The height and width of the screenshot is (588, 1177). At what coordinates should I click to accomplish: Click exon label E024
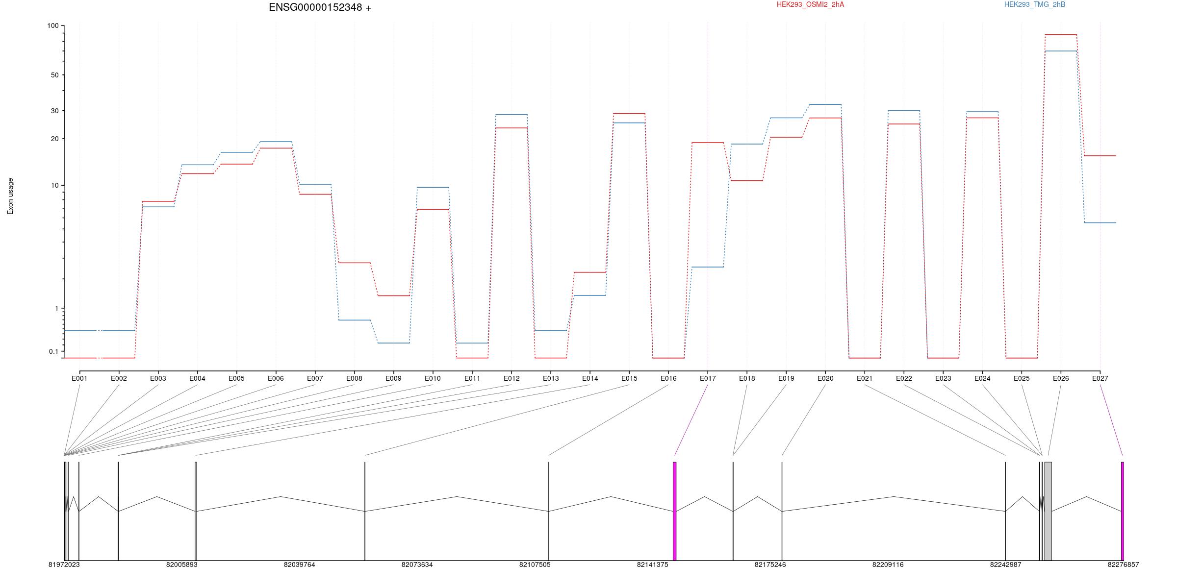point(982,378)
